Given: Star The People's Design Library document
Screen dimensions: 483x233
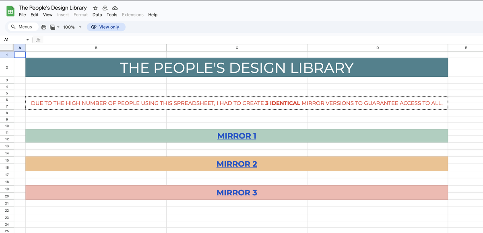Looking at the screenshot, I should point(95,8).
